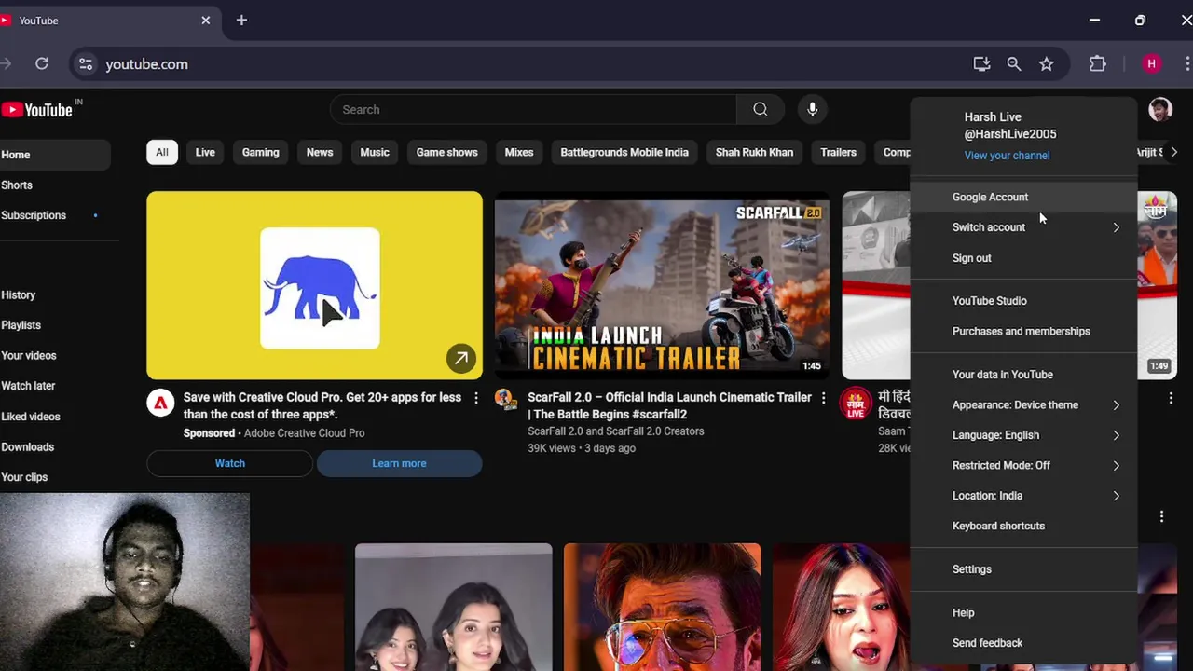
Task: Reload the page with the refresh icon
Action: click(x=42, y=63)
